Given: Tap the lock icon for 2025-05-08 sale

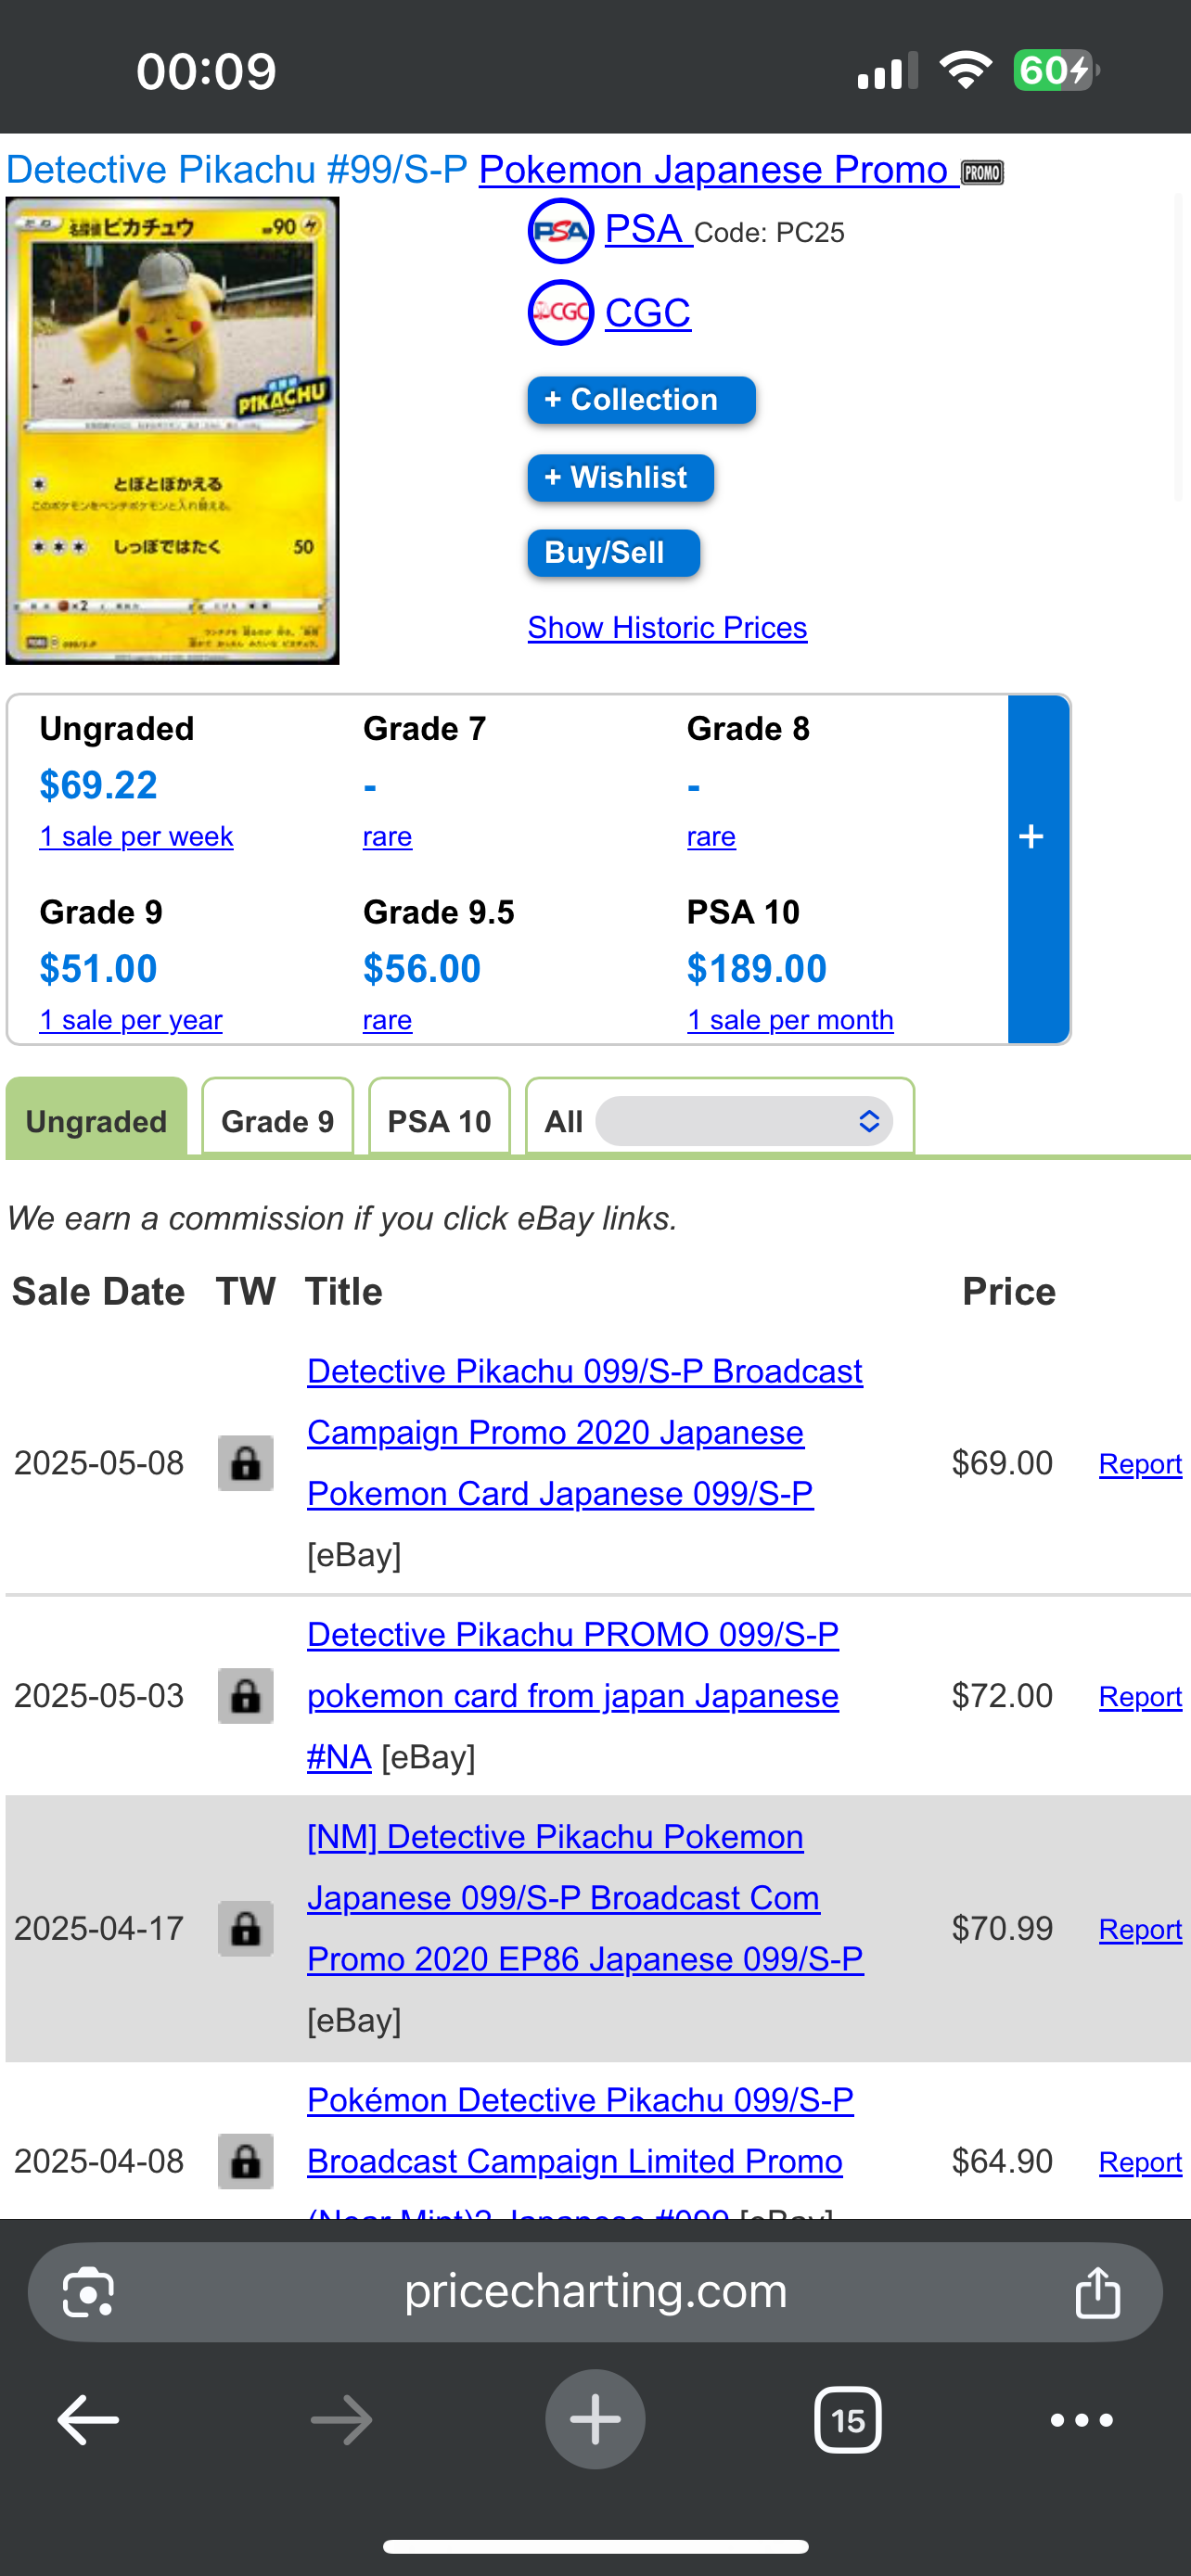Looking at the screenshot, I should (245, 1463).
